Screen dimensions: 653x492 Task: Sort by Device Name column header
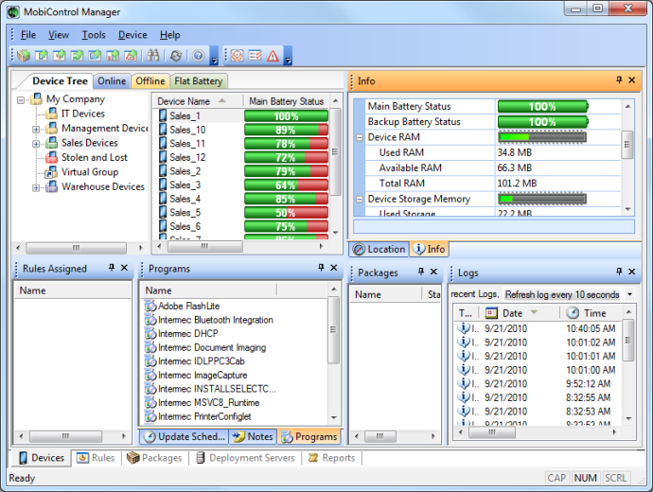pyautogui.click(x=198, y=101)
